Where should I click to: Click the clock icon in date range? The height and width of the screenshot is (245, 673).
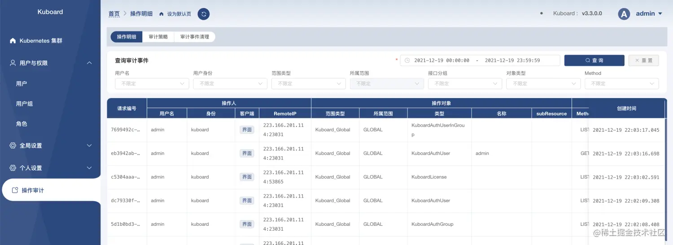[x=407, y=60]
